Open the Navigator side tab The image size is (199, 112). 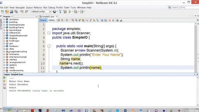tap(1, 24)
